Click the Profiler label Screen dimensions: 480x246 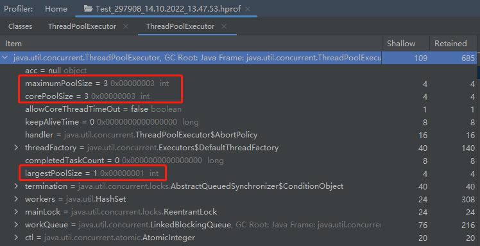pos(19,9)
